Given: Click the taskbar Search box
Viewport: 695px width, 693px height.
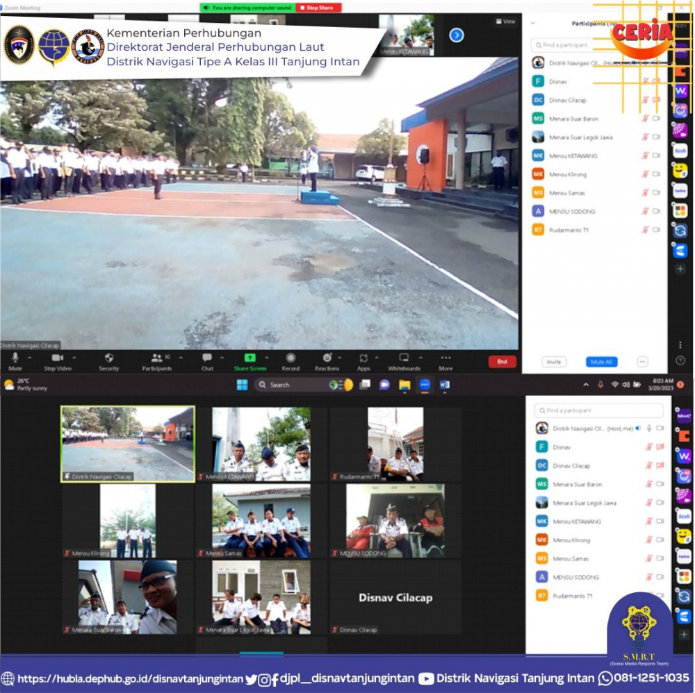Looking at the screenshot, I should [x=304, y=385].
